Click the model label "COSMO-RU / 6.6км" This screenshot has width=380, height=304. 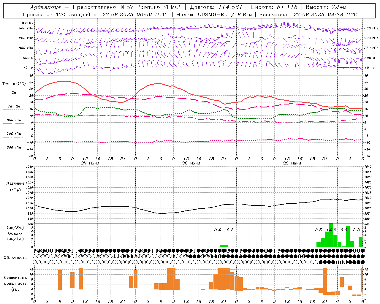225,15
